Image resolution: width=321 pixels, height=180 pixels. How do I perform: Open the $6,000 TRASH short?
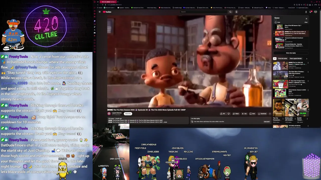[303, 107]
